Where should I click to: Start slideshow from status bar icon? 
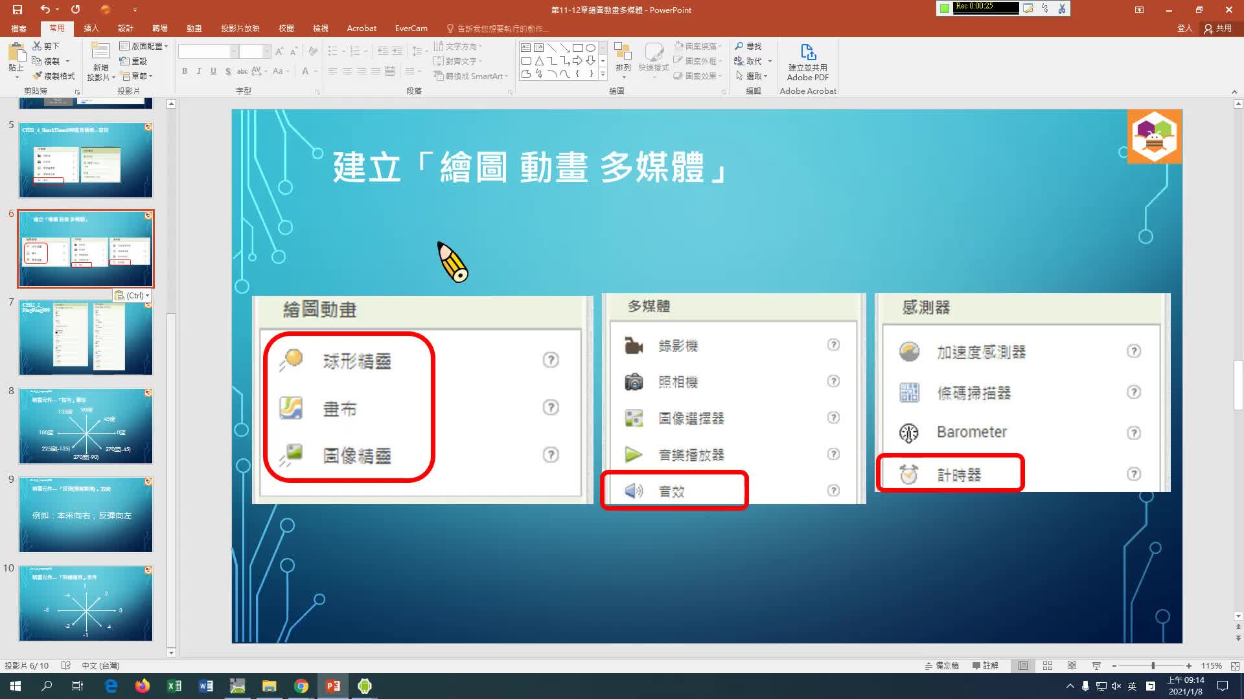pyautogui.click(x=1096, y=665)
